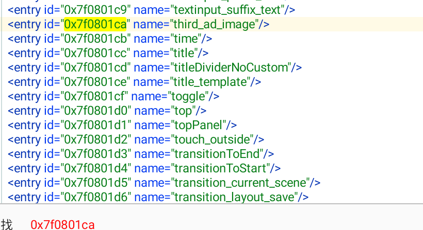Click the highlighted id 0x7f0801ca
The height and width of the screenshot is (230, 423).
coord(95,24)
